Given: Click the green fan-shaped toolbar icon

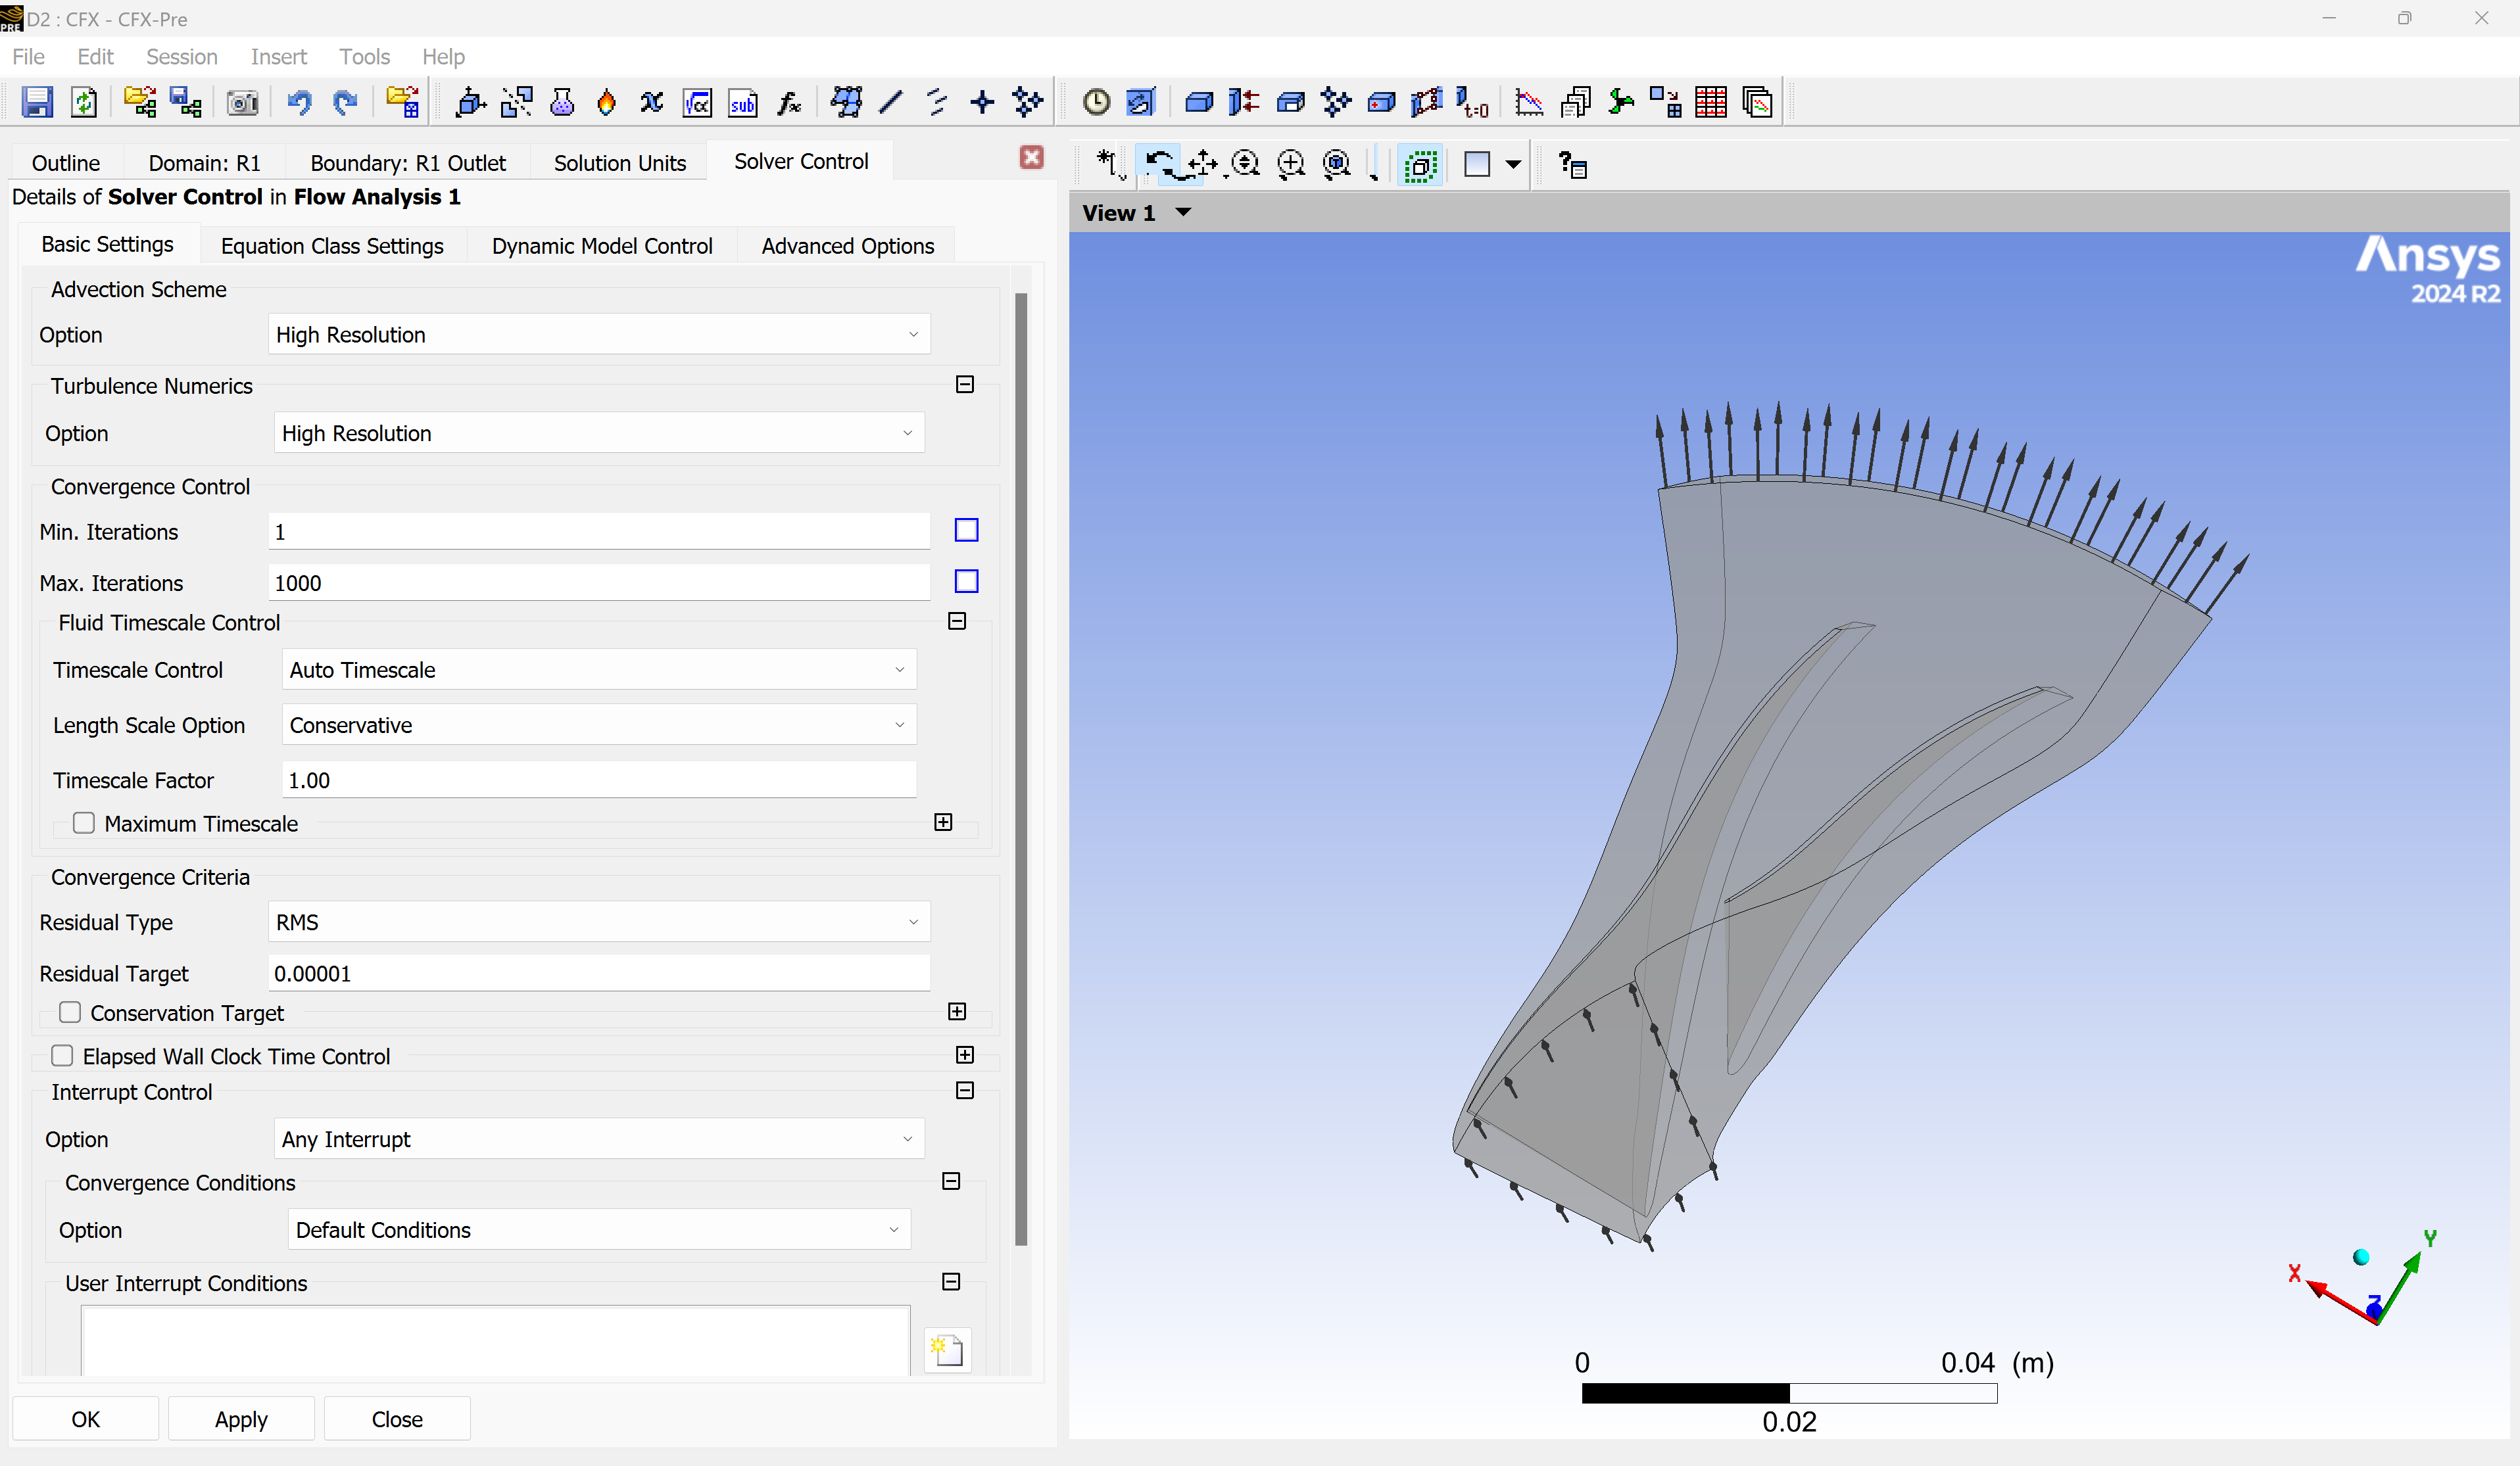Looking at the screenshot, I should tap(1620, 102).
